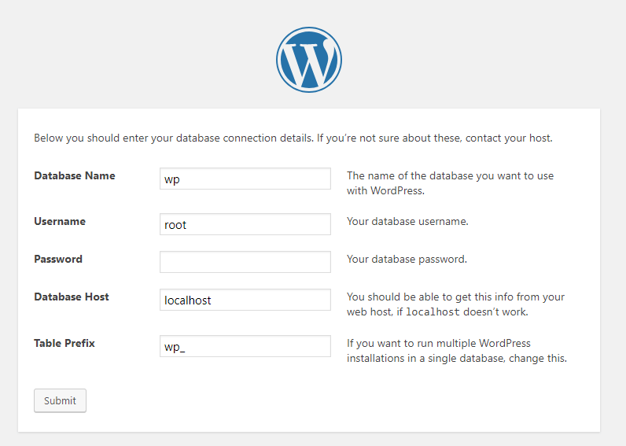Click the Database Host label
The width and height of the screenshot is (626, 446).
(72, 297)
